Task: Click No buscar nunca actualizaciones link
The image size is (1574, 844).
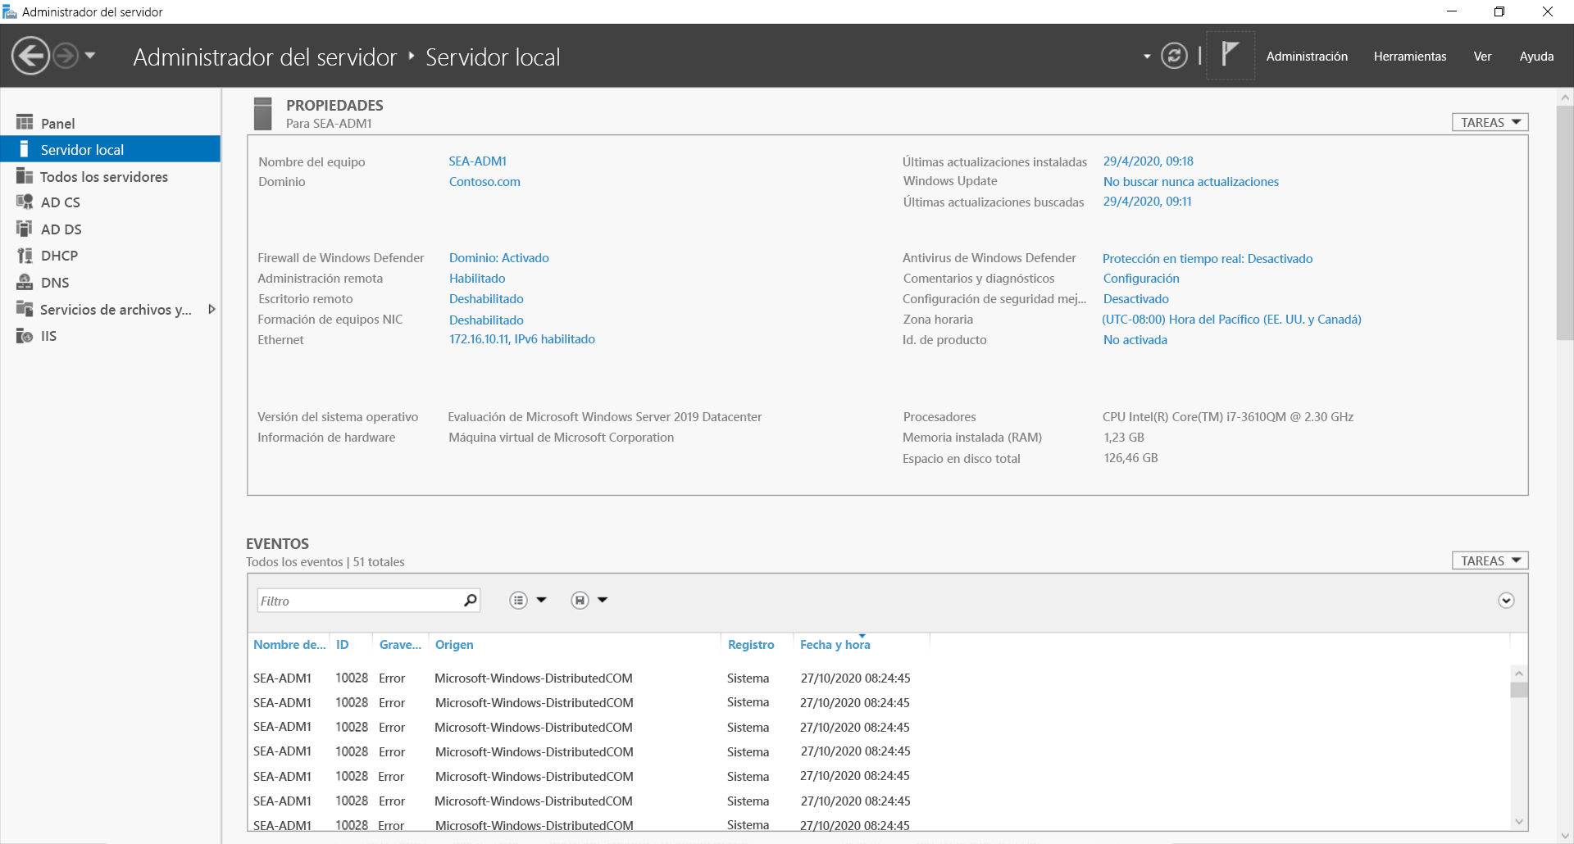Action: click(x=1190, y=181)
